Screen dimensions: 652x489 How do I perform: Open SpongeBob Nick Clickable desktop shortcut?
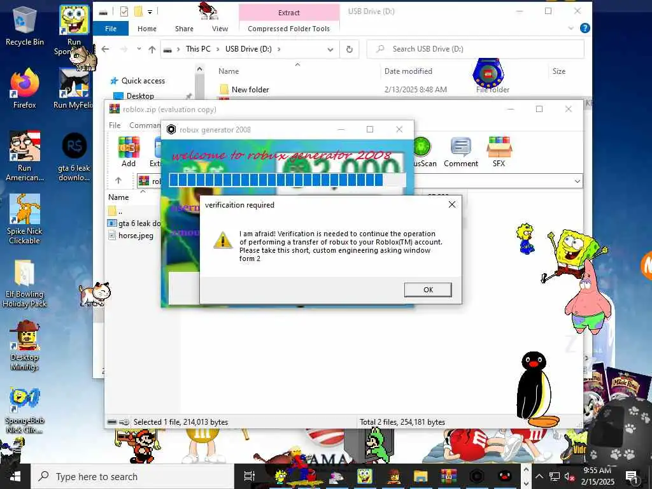click(x=25, y=411)
